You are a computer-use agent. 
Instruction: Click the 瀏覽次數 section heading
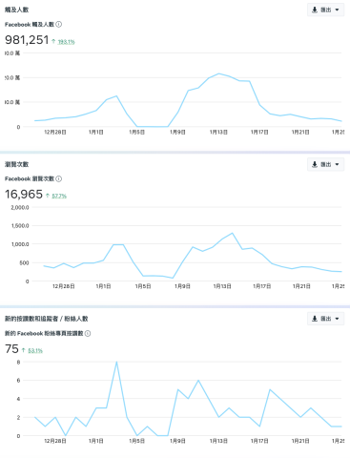coord(16,164)
